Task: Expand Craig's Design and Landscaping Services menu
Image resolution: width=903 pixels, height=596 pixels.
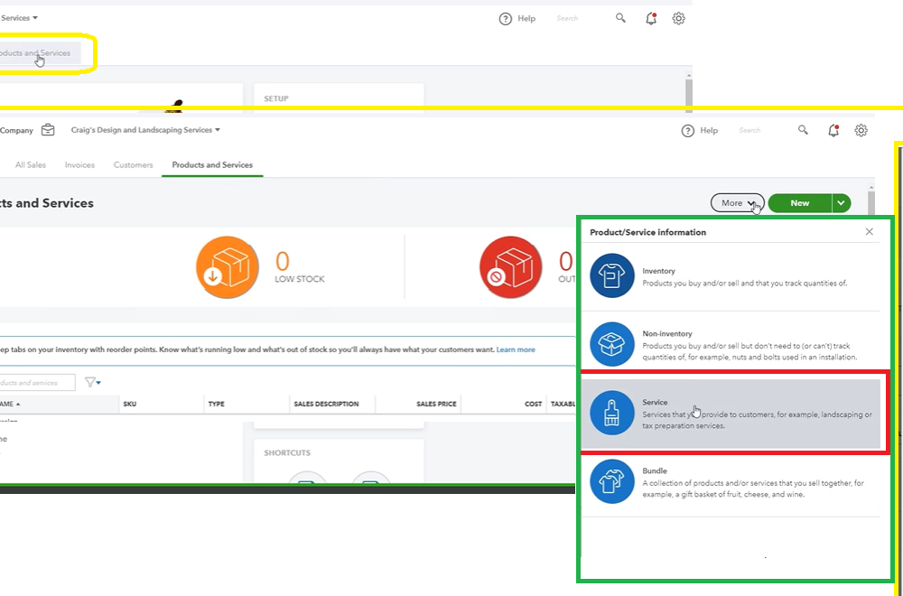Action: 144,130
